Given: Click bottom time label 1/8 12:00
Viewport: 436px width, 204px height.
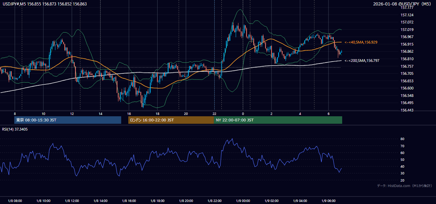Looking at the screenshot, I should pos(72,201).
